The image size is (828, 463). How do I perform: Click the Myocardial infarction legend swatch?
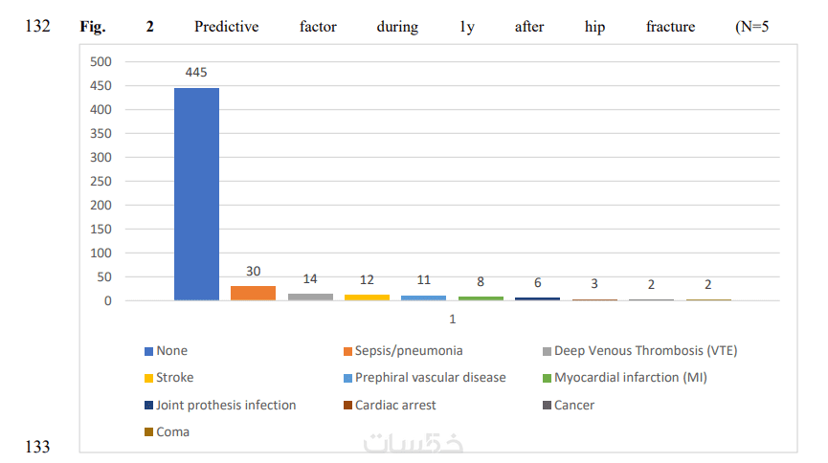(546, 378)
